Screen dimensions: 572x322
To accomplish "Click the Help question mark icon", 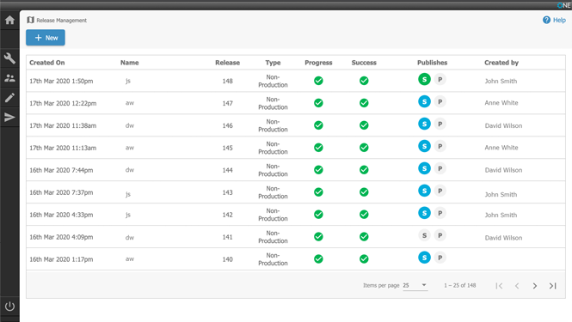I will (546, 20).
